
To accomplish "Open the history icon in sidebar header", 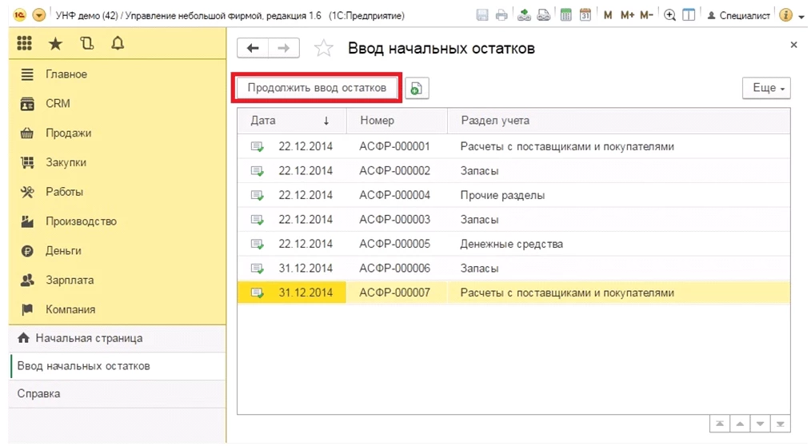I will [87, 43].
